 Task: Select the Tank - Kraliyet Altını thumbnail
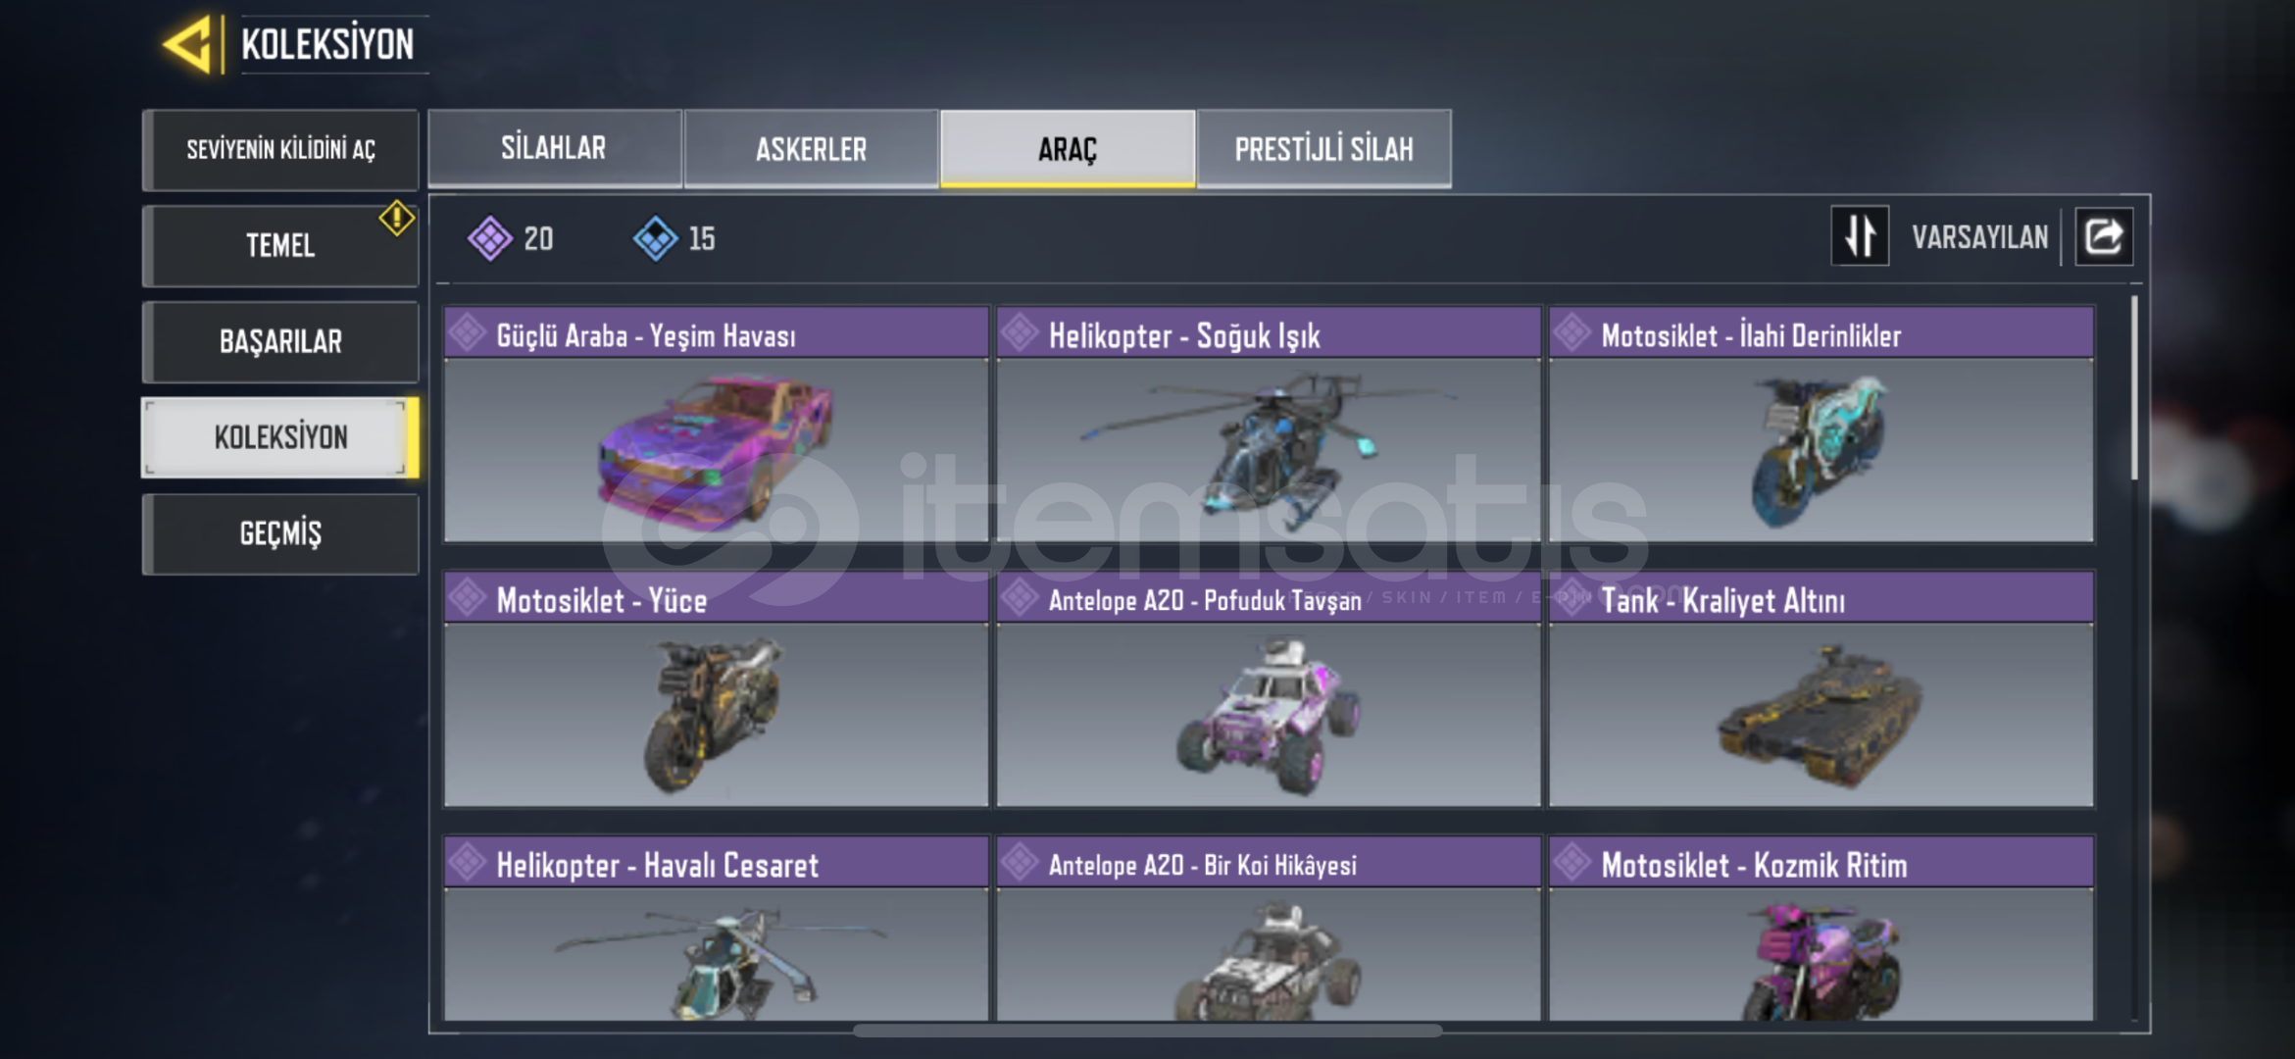tap(1821, 715)
